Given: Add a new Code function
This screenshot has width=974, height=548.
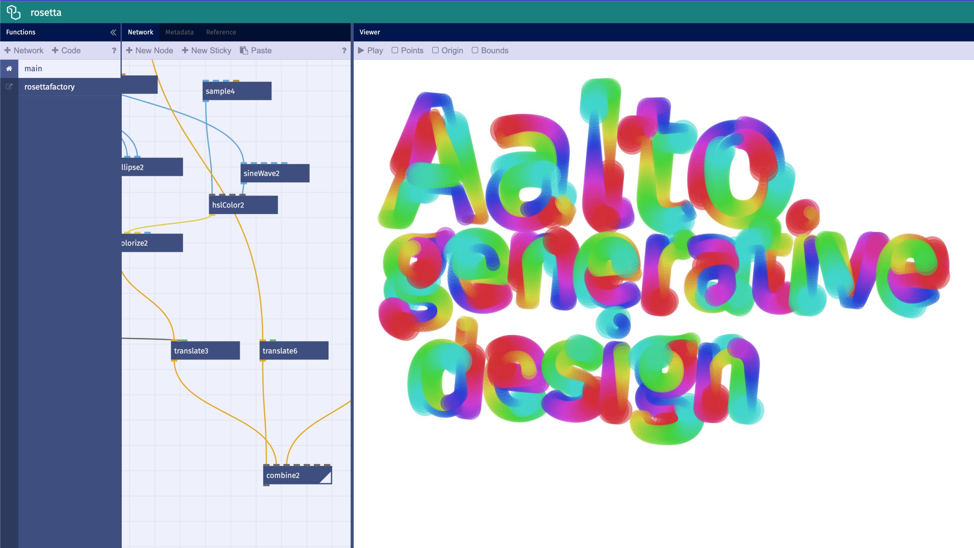Looking at the screenshot, I should [66, 50].
